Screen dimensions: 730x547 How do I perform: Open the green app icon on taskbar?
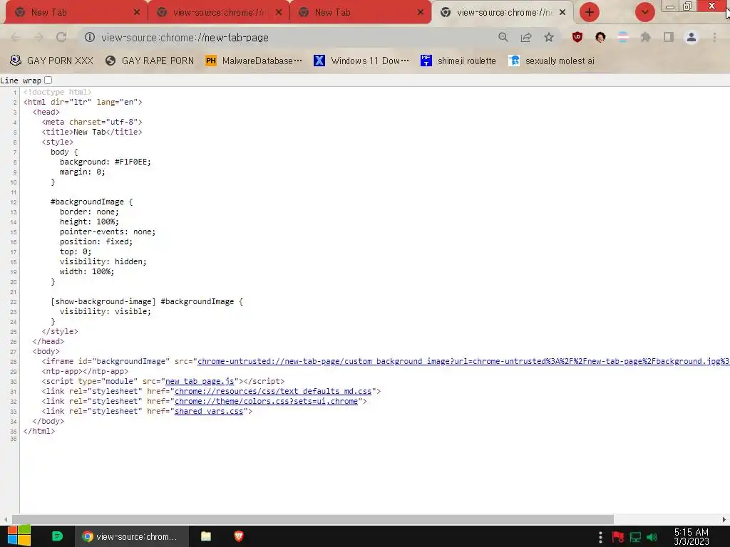click(x=57, y=536)
